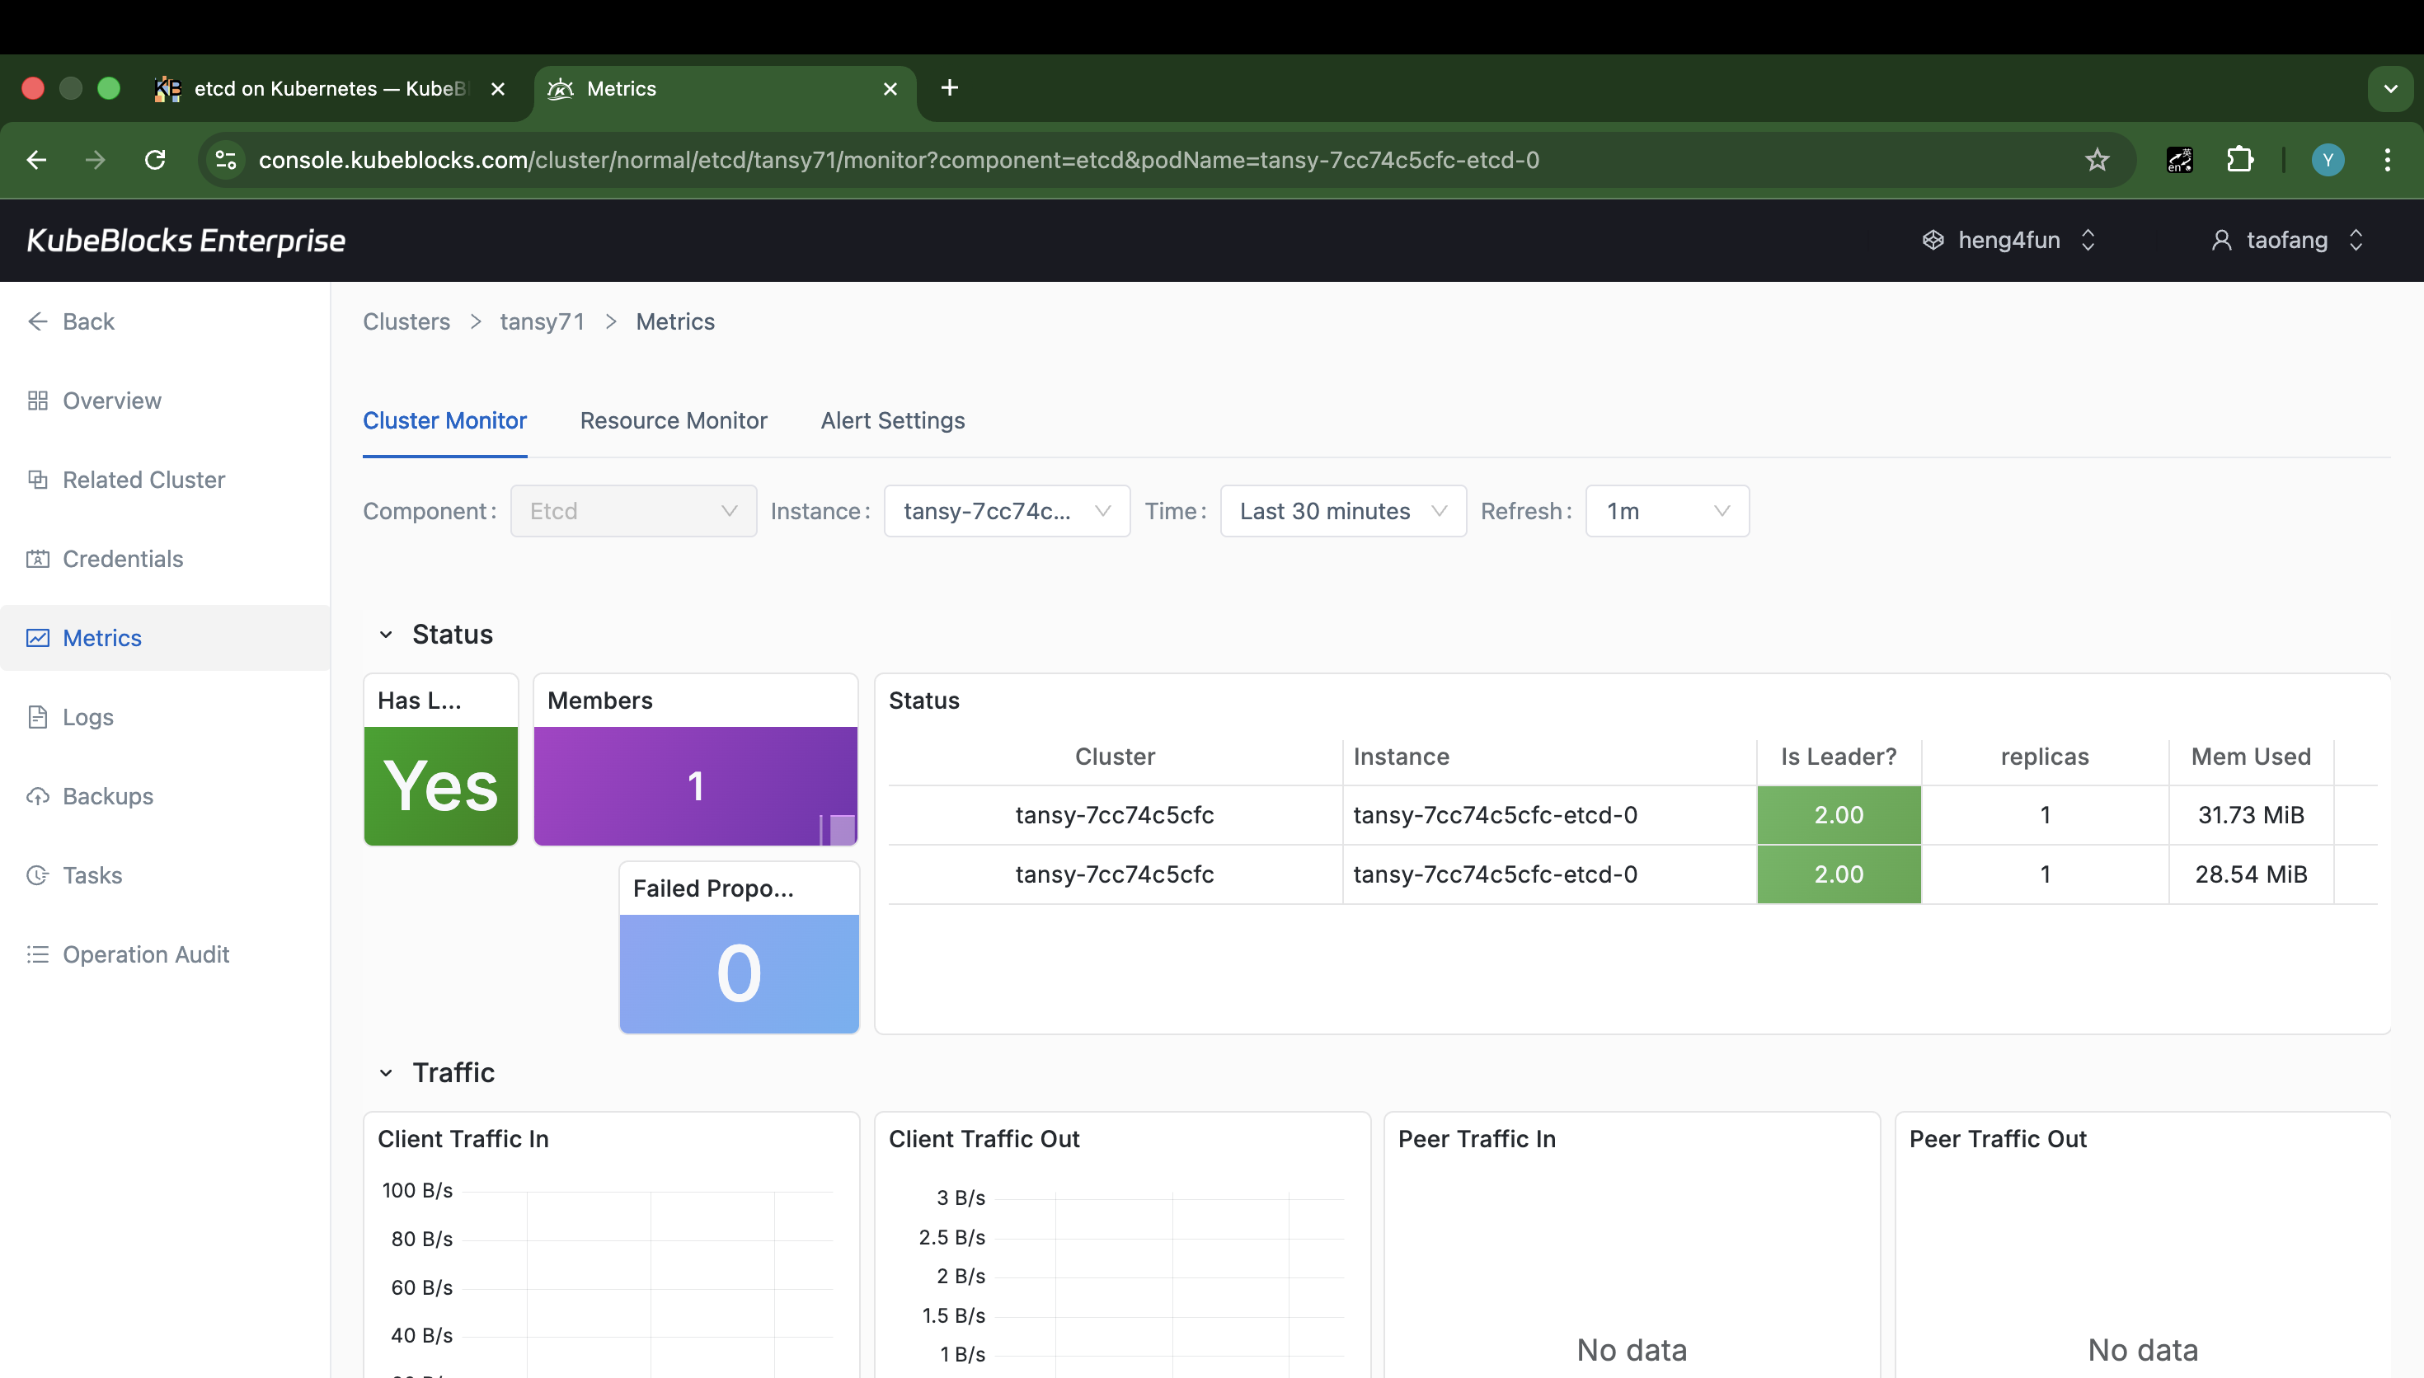
Task: Click the KubeBlocks Enterprise logo
Action: pos(186,241)
